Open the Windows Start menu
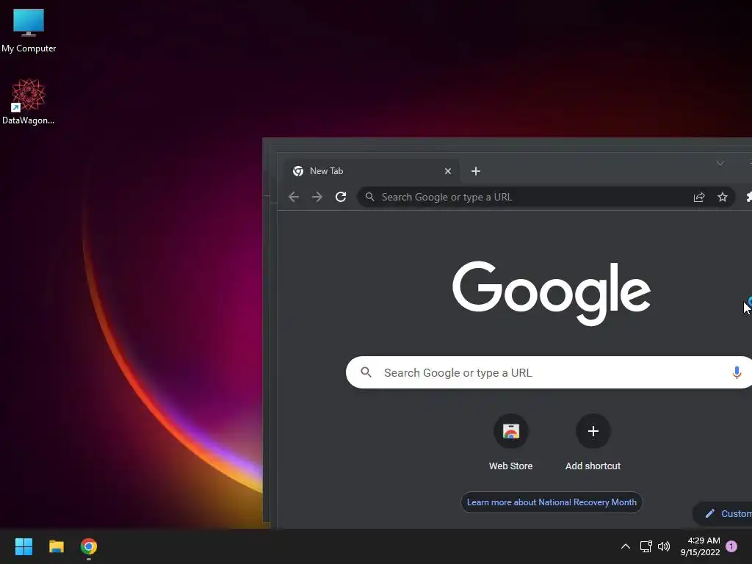This screenshot has width=752, height=564. click(x=23, y=546)
